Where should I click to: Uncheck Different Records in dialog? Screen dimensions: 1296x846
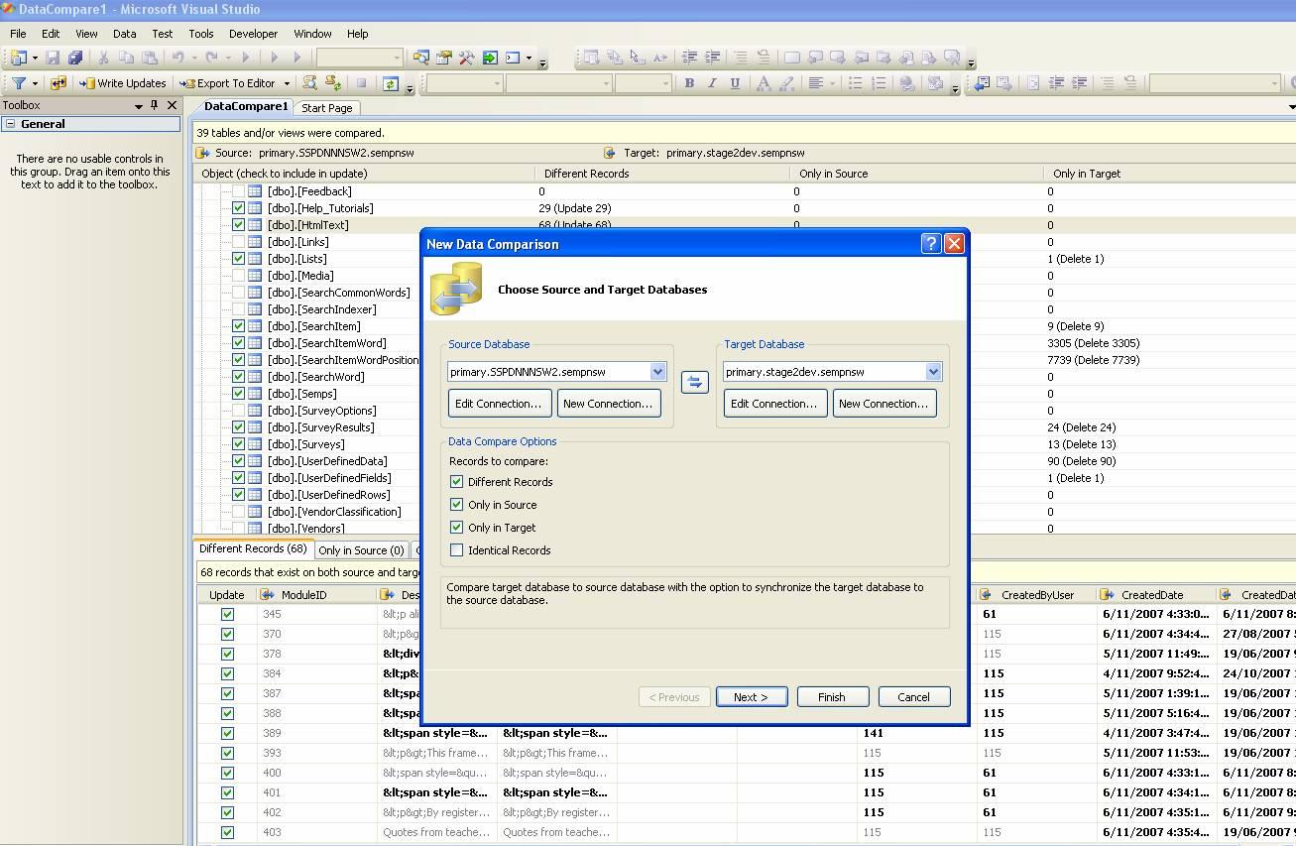coord(456,482)
